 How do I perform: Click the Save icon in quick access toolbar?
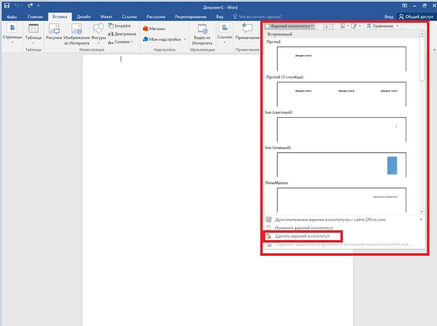pyautogui.click(x=6, y=6)
